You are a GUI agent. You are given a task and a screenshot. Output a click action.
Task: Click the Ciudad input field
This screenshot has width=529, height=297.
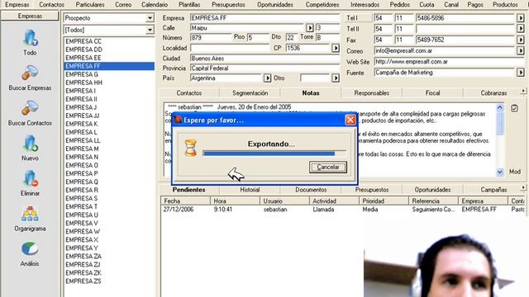[x=264, y=59]
